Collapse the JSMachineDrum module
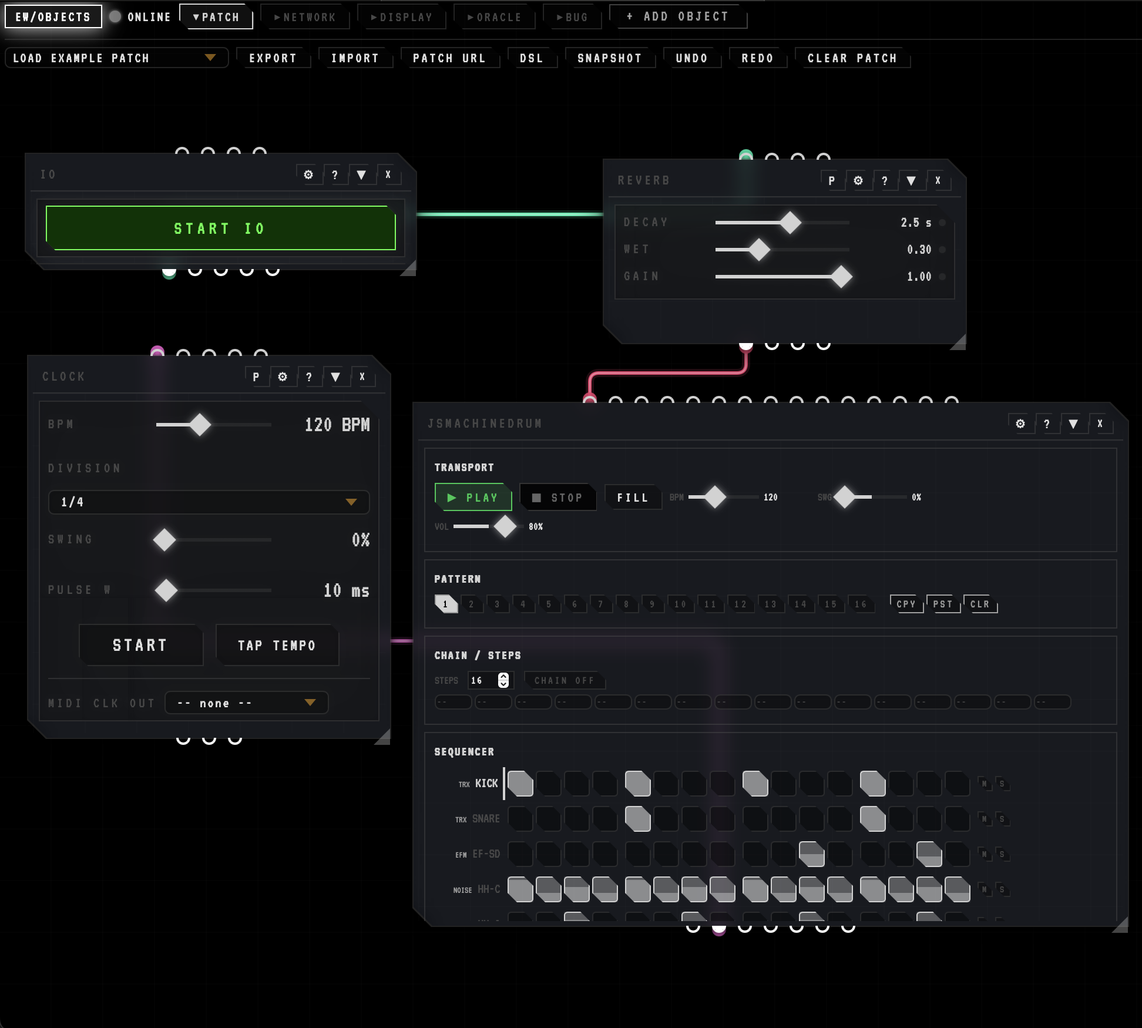Image resolution: width=1142 pixels, height=1028 pixels. point(1073,424)
